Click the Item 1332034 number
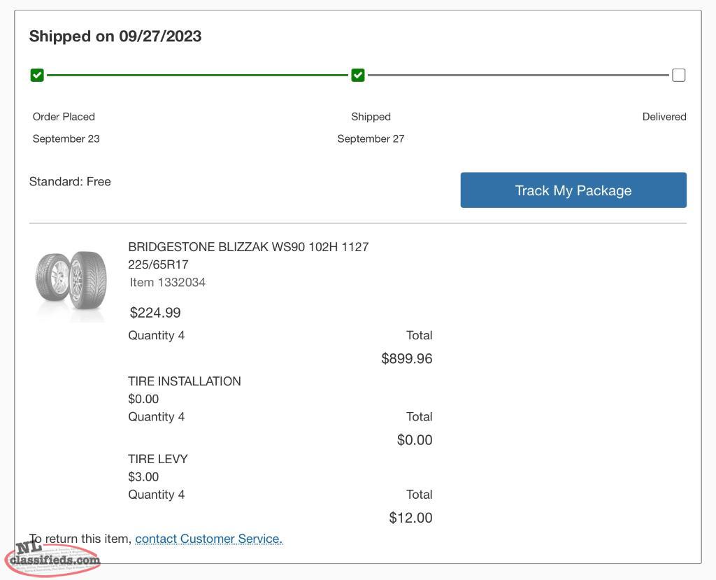 168,283
